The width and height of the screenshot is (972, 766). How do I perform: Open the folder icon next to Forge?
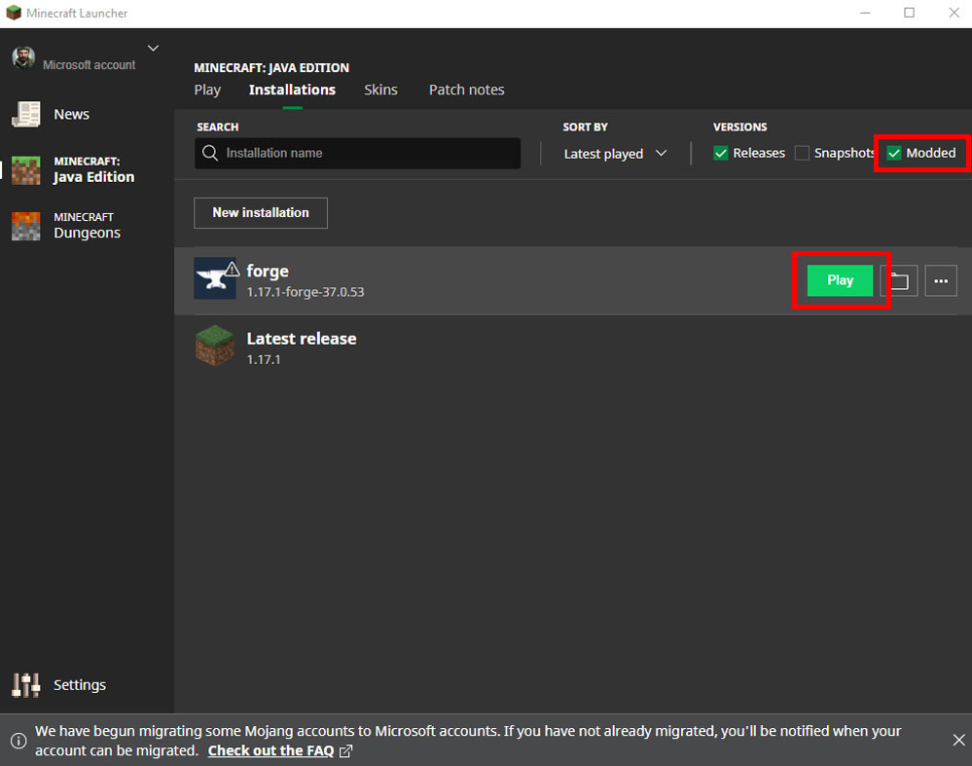tap(897, 280)
